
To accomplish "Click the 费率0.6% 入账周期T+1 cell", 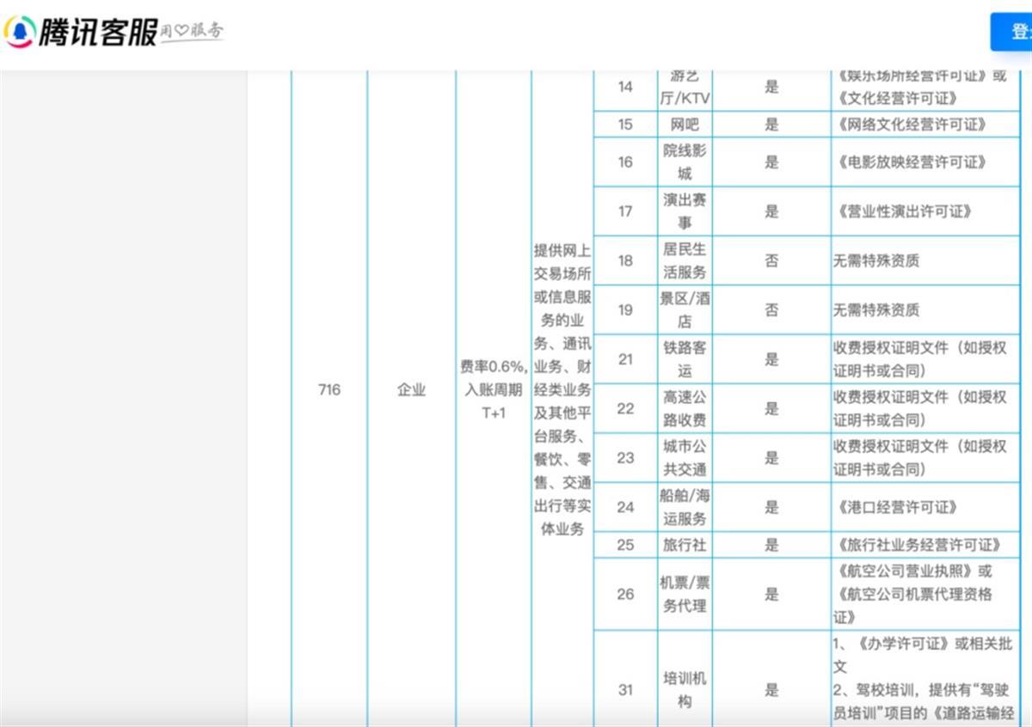I will pyautogui.click(x=494, y=389).
